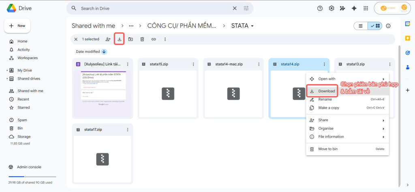Reverse sort direction arrow

(x=104, y=52)
